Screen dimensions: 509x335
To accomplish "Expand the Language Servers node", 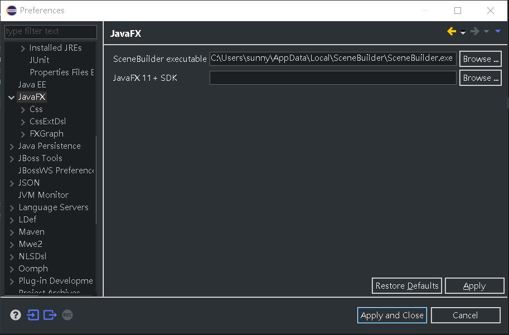I will [x=12, y=208].
